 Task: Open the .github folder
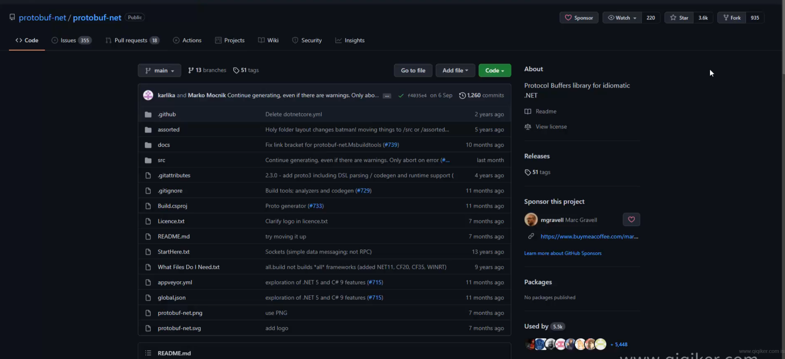point(167,114)
